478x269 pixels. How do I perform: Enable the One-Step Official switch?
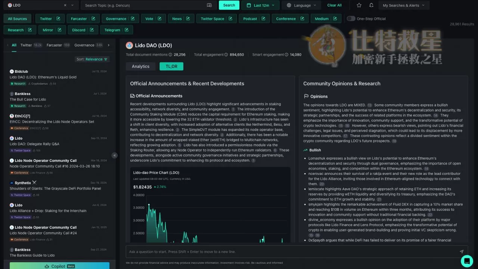click(351, 19)
